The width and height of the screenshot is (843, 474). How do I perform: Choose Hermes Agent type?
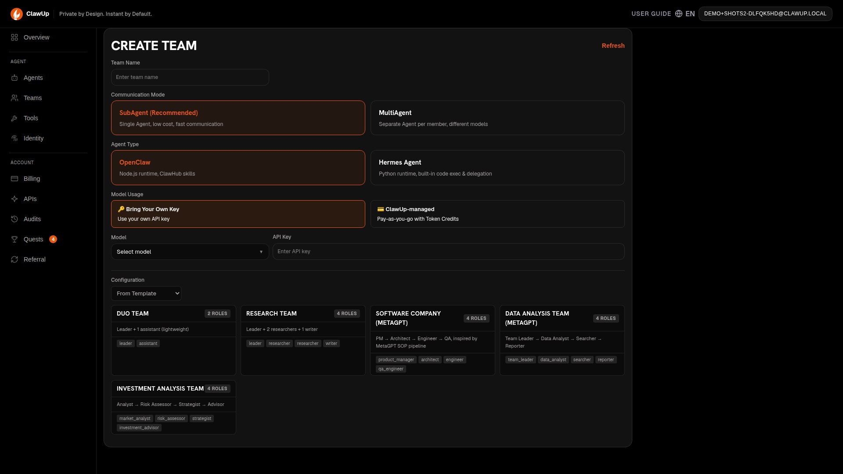(497, 168)
